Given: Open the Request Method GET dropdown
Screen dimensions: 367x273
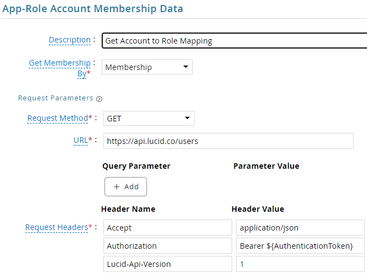Looking at the screenshot, I should [x=149, y=119].
